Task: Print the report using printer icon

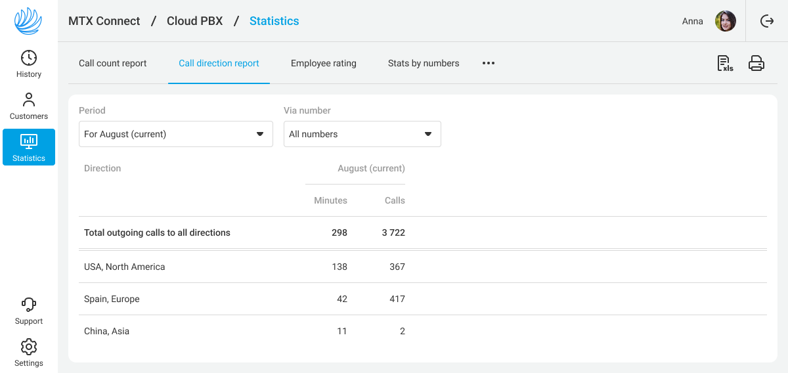Action: pos(756,63)
